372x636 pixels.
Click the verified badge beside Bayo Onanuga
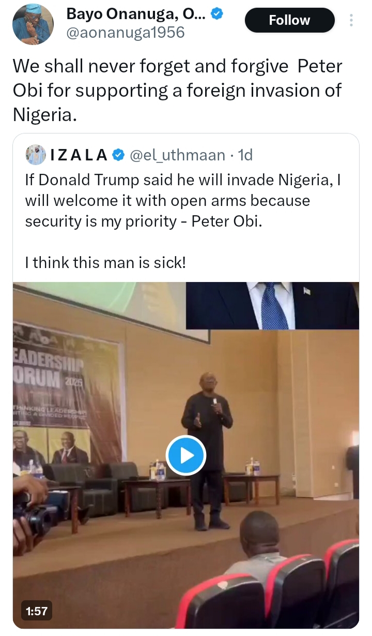(x=217, y=15)
